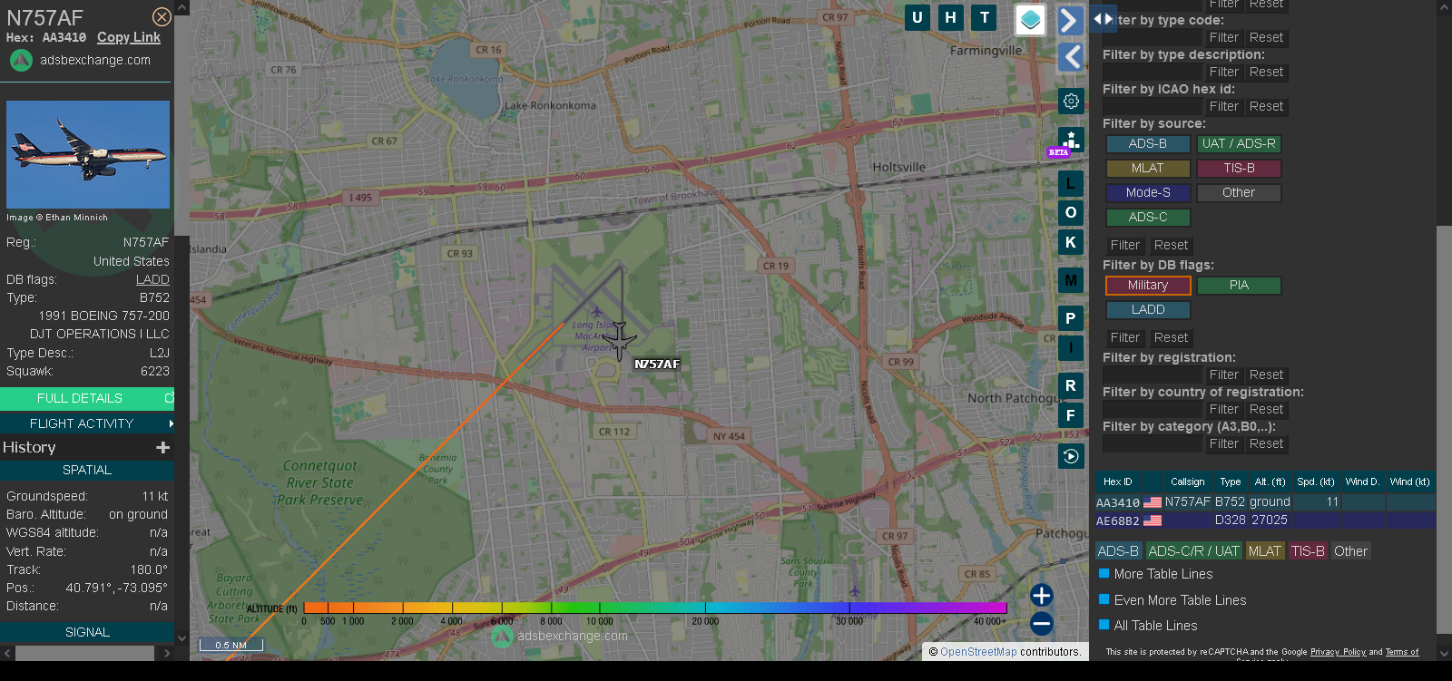
Task: Toggle ADS-B source filter
Action: [1148, 144]
